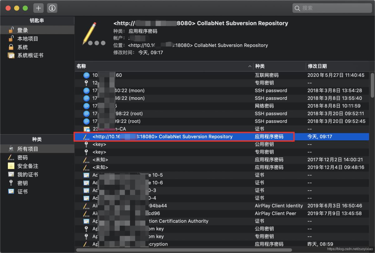This screenshot has height=253, width=375.
Task: Click the vertical scrollbar of item list
Action: (372, 85)
